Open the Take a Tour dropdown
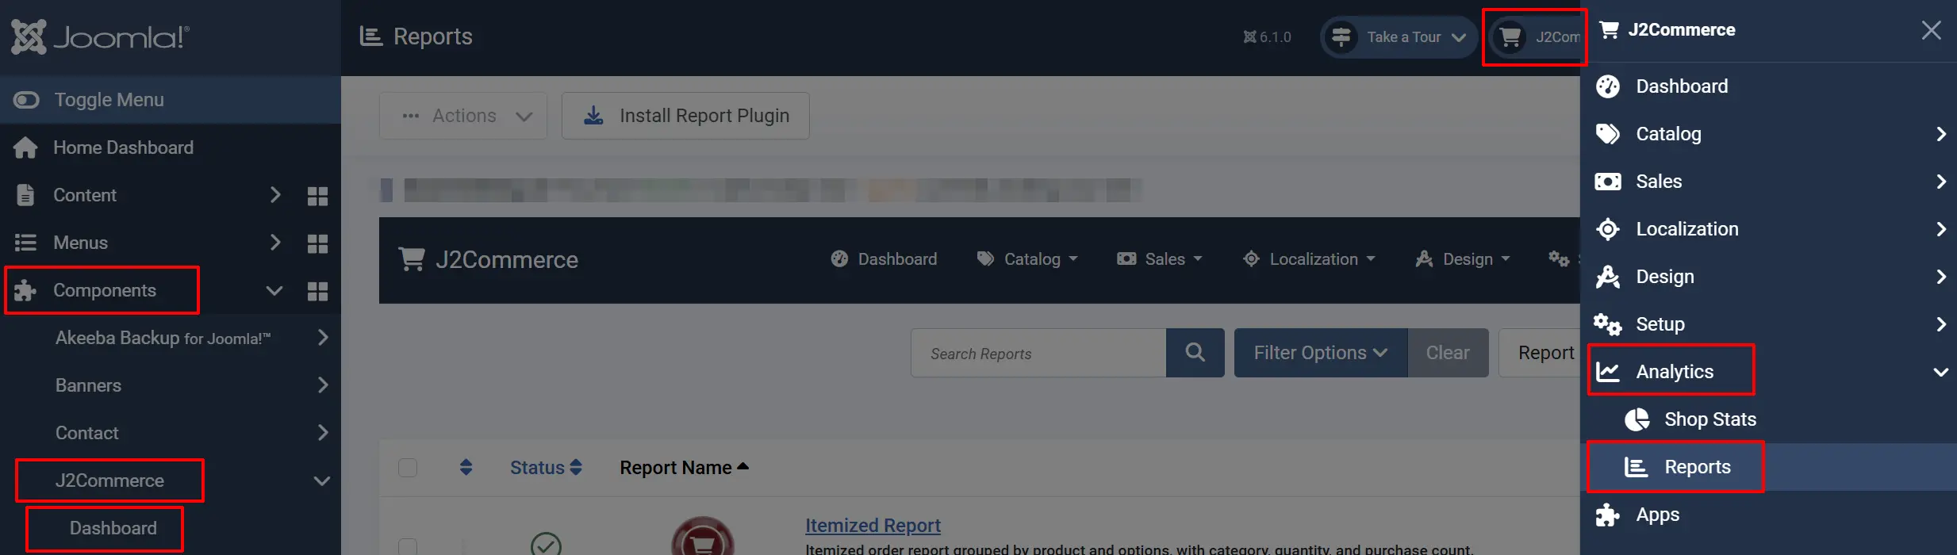This screenshot has height=555, width=1957. pyautogui.click(x=1399, y=37)
